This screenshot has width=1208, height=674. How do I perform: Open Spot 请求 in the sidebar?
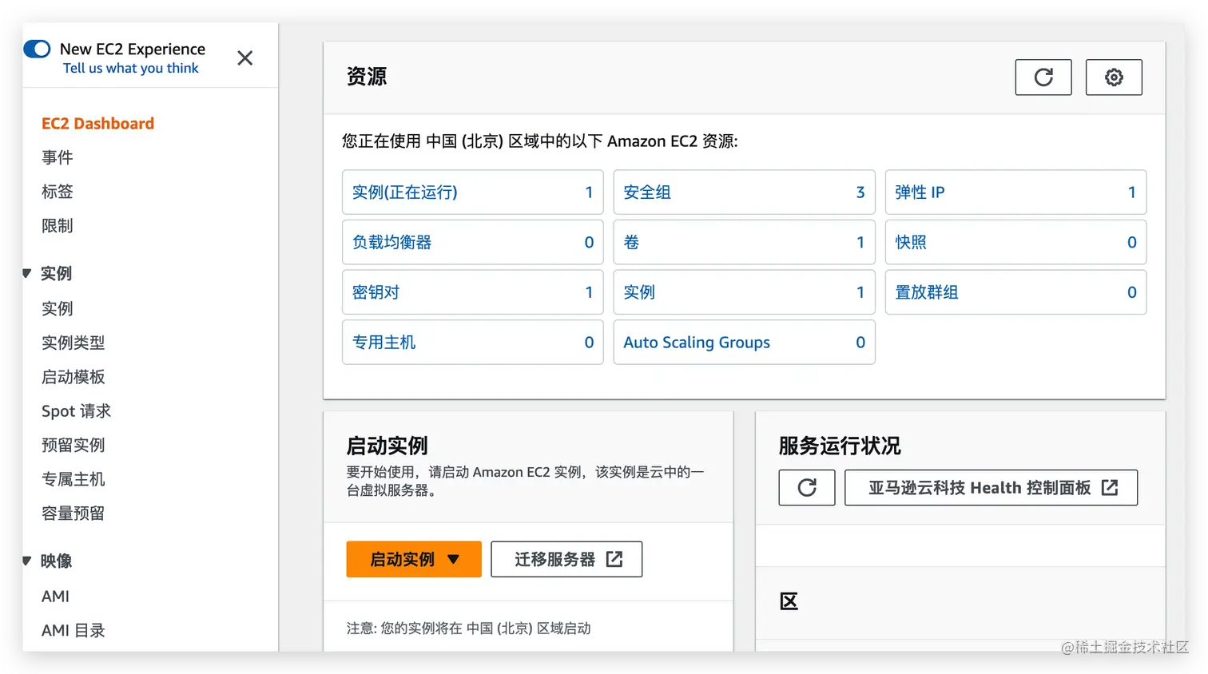click(x=76, y=411)
